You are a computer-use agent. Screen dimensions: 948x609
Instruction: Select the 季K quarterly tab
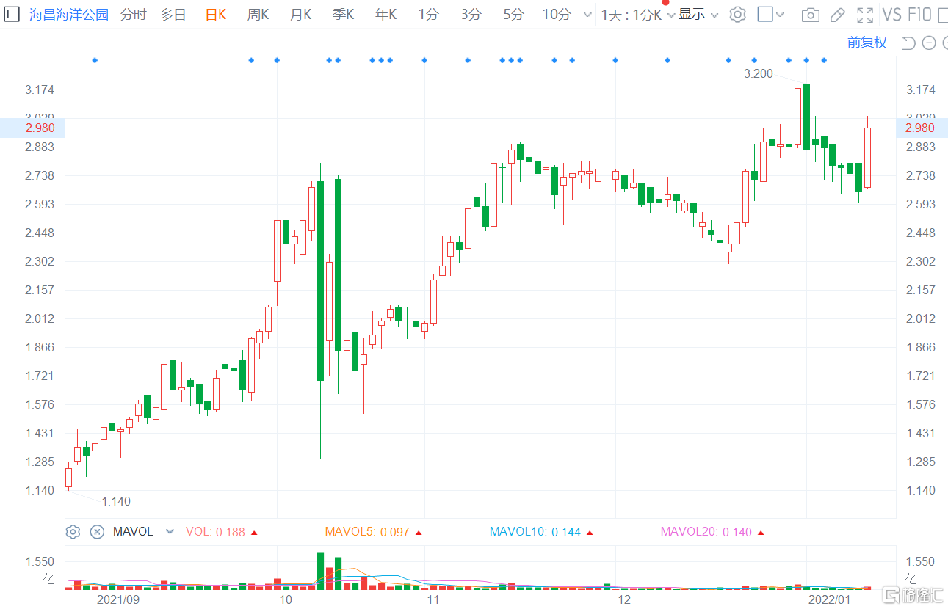(343, 15)
